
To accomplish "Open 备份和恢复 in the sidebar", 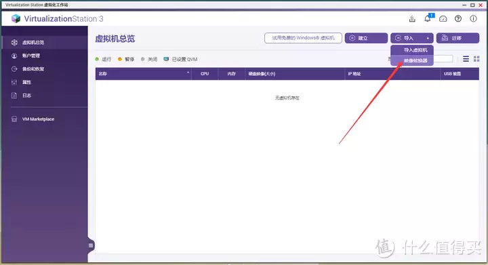I will [x=44, y=69].
